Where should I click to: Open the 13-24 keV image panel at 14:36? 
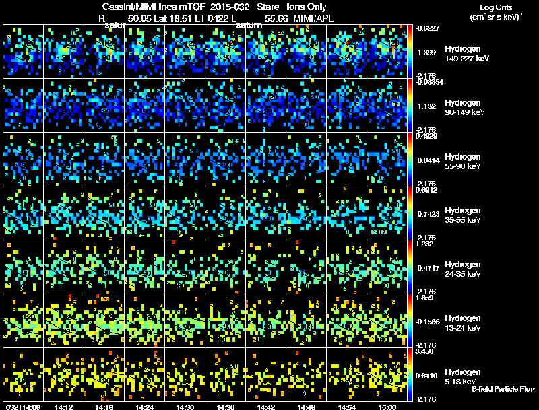[226, 321]
